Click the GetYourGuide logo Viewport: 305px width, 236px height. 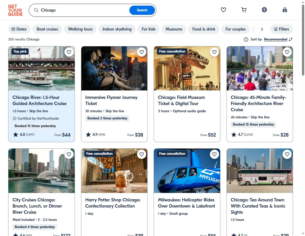[15, 10]
